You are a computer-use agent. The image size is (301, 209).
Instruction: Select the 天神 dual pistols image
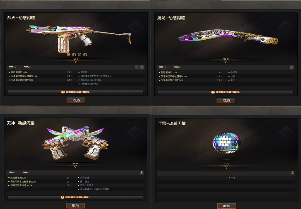tap(75, 143)
